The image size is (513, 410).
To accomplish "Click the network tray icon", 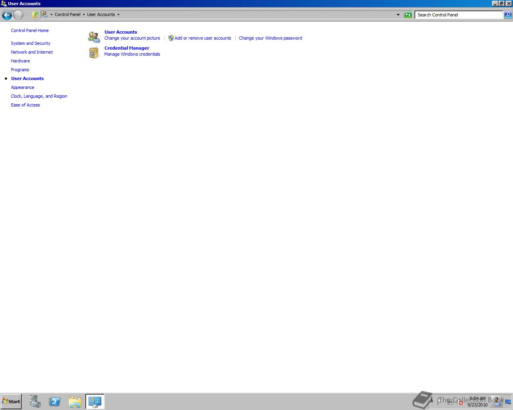I will (x=450, y=402).
